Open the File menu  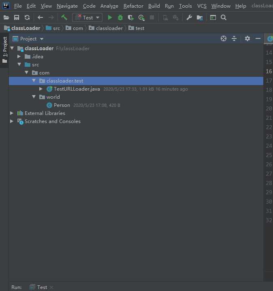pos(18,6)
